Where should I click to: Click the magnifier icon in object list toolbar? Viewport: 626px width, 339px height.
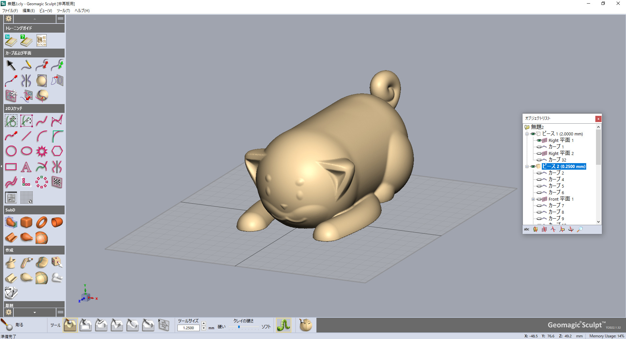(580, 229)
